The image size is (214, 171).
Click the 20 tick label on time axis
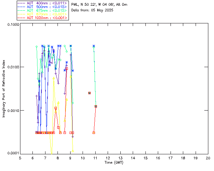point(208,158)
